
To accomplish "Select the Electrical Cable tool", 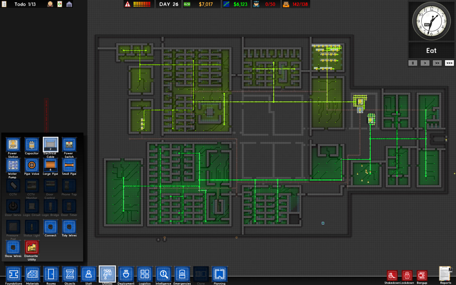I will (x=50, y=145).
